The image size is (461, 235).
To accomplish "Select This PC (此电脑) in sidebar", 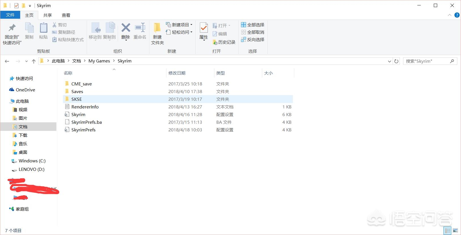I will [19, 101].
